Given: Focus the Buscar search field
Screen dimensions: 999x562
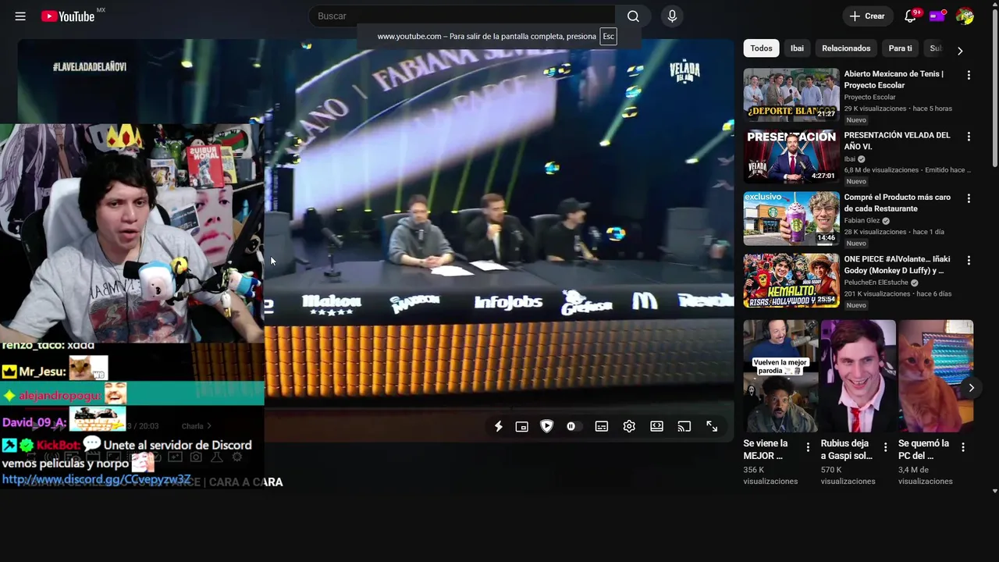Looking at the screenshot, I should 462,16.
